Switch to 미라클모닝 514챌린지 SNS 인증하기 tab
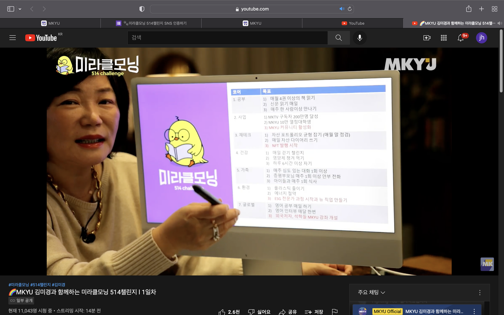This screenshot has width=504, height=315. point(151,23)
